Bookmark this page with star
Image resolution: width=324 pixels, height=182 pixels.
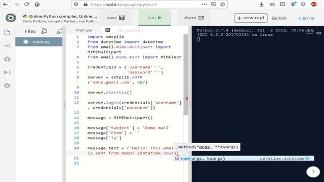coord(223,5)
